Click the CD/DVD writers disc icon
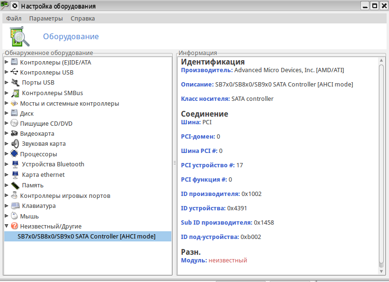Viewport: 389px width, 282px height. [x=14, y=123]
